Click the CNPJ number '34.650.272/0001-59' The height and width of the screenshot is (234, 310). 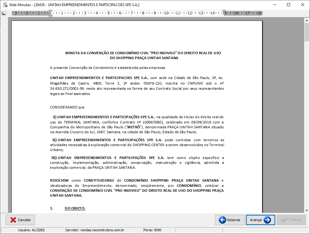67,89
